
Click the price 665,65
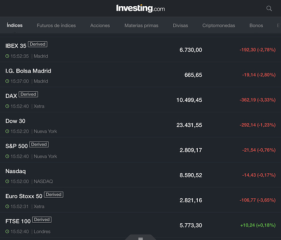point(193,75)
